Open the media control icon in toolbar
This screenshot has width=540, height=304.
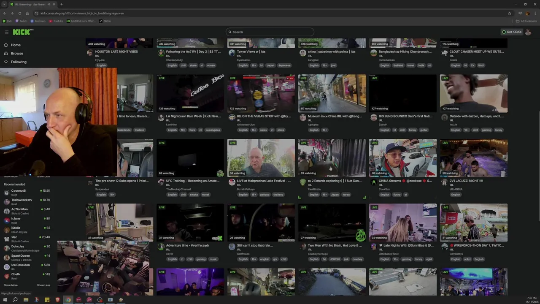[520, 13]
